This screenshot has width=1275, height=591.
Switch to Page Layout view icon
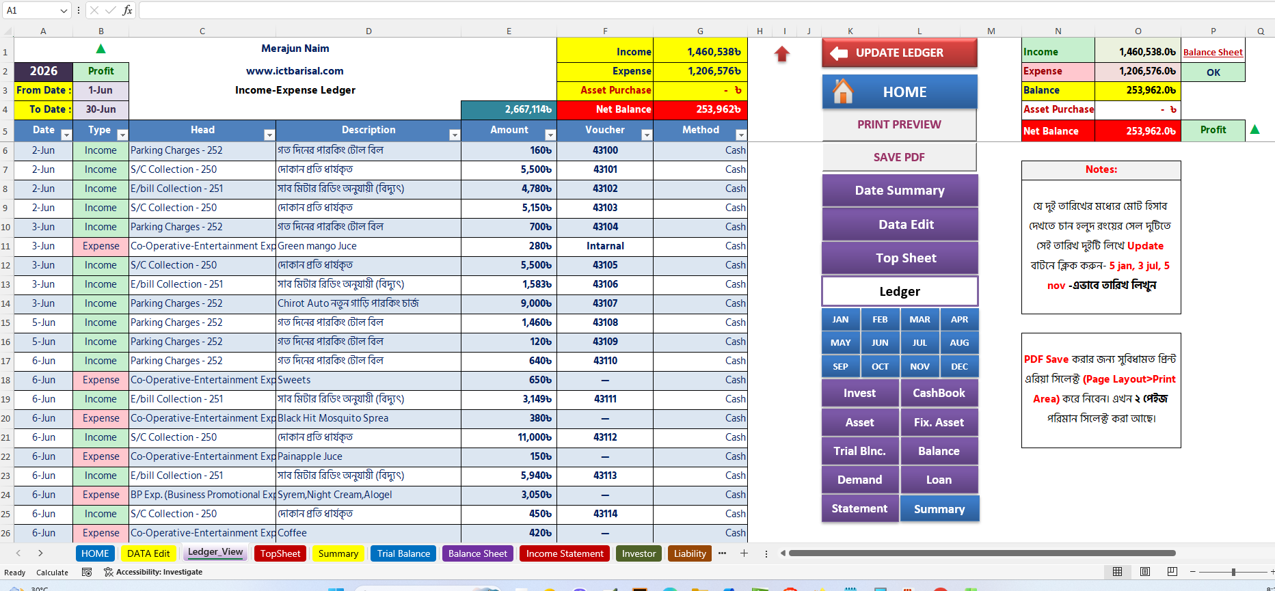1145,572
